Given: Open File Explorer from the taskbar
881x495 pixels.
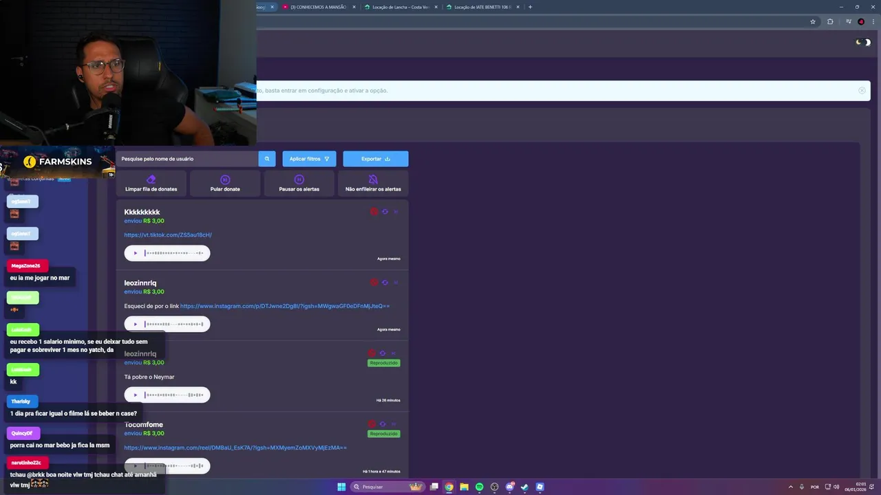Looking at the screenshot, I should tap(465, 487).
